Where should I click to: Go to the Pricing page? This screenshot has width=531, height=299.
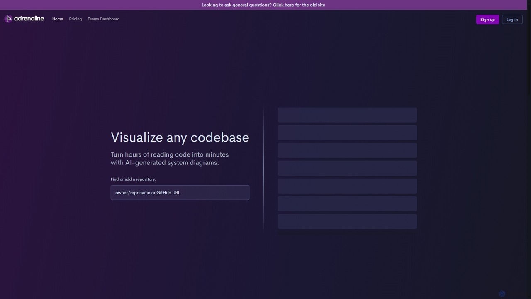(76, 19)
